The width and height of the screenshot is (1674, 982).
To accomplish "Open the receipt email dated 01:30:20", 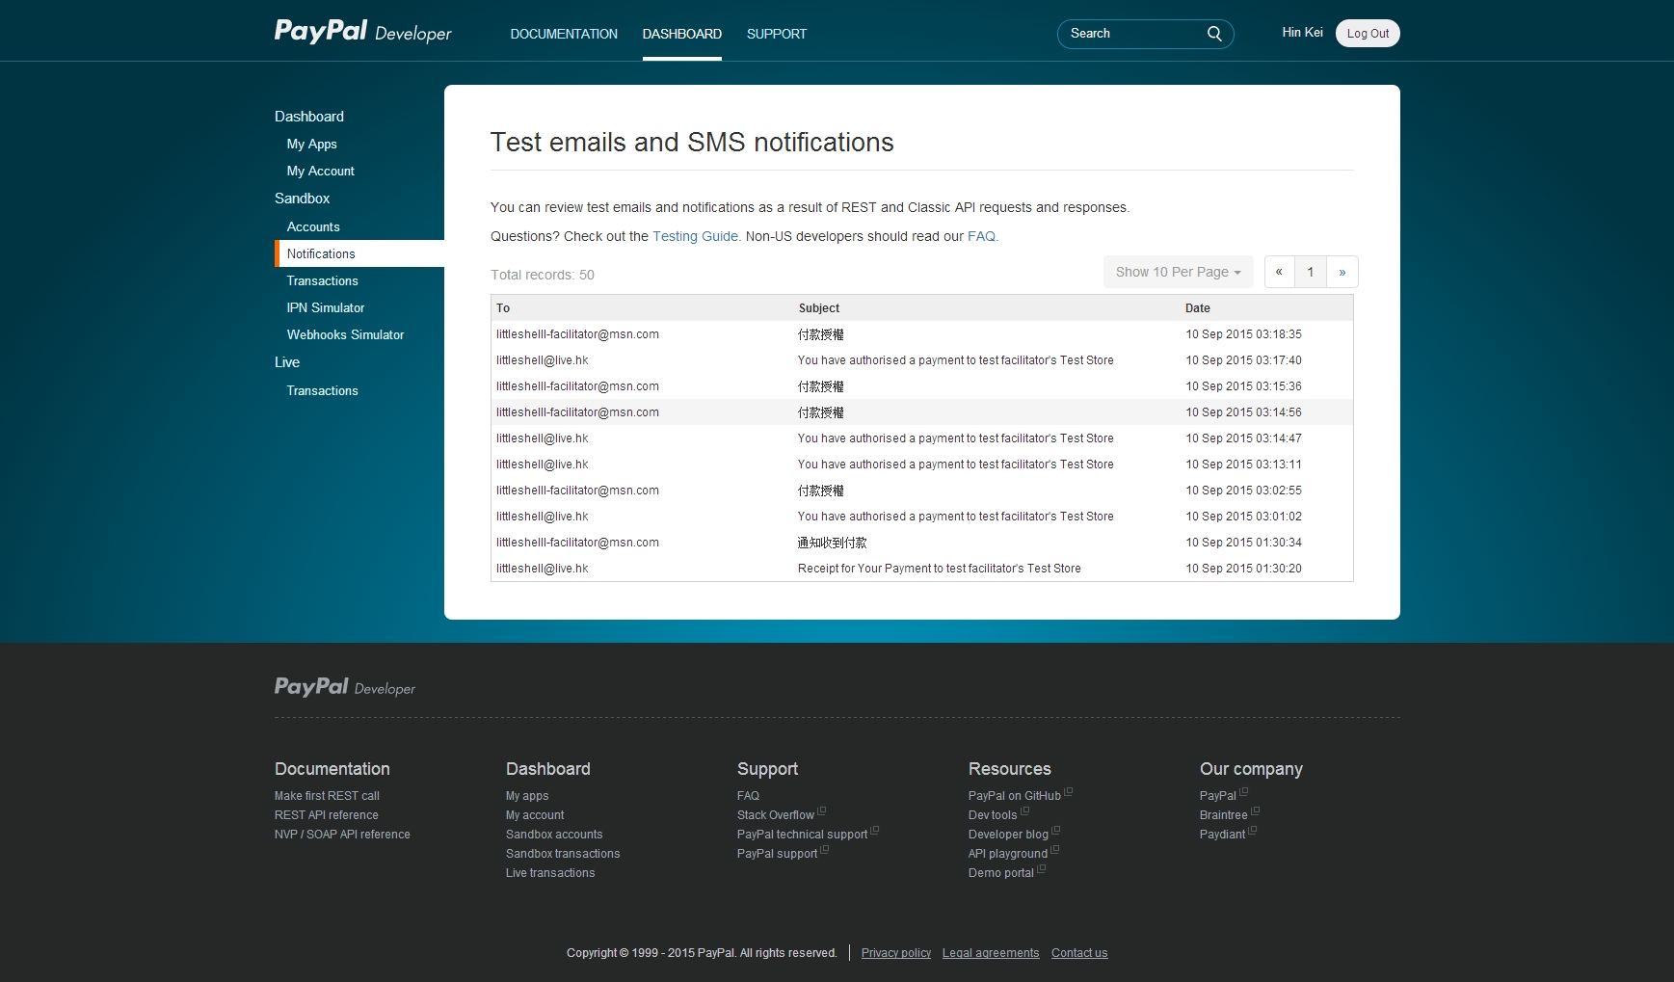I will click(x=939, y=569).
